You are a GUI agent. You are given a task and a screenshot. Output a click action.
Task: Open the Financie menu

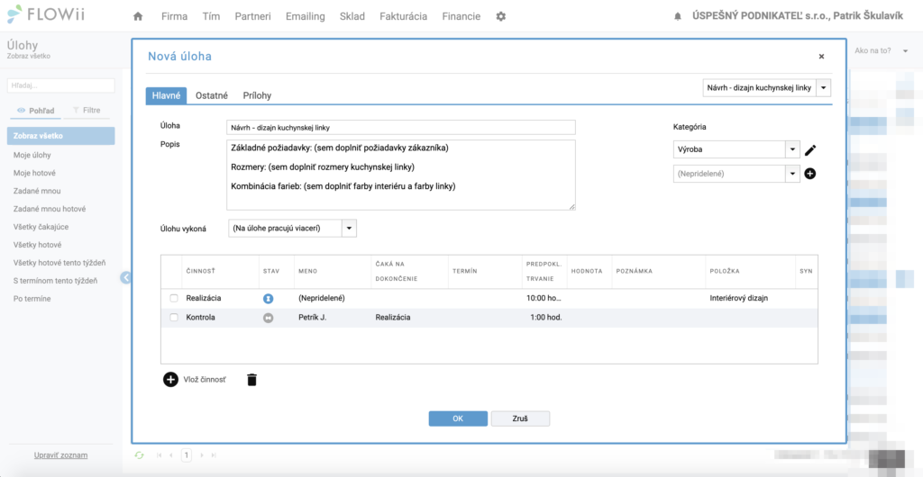(461, 16)
